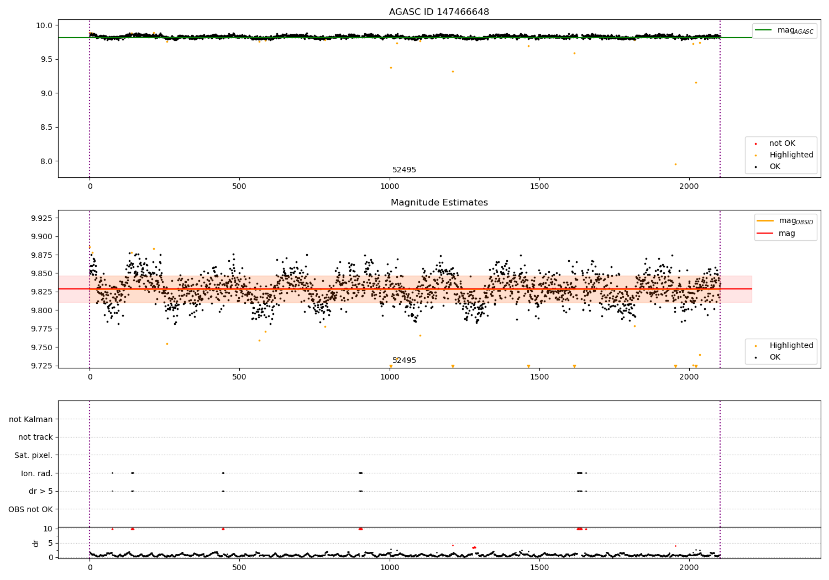Click the '9.725' y-tick label
829x580 pixels.
41,366
